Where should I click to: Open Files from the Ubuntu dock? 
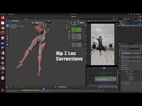click(3, 23)
